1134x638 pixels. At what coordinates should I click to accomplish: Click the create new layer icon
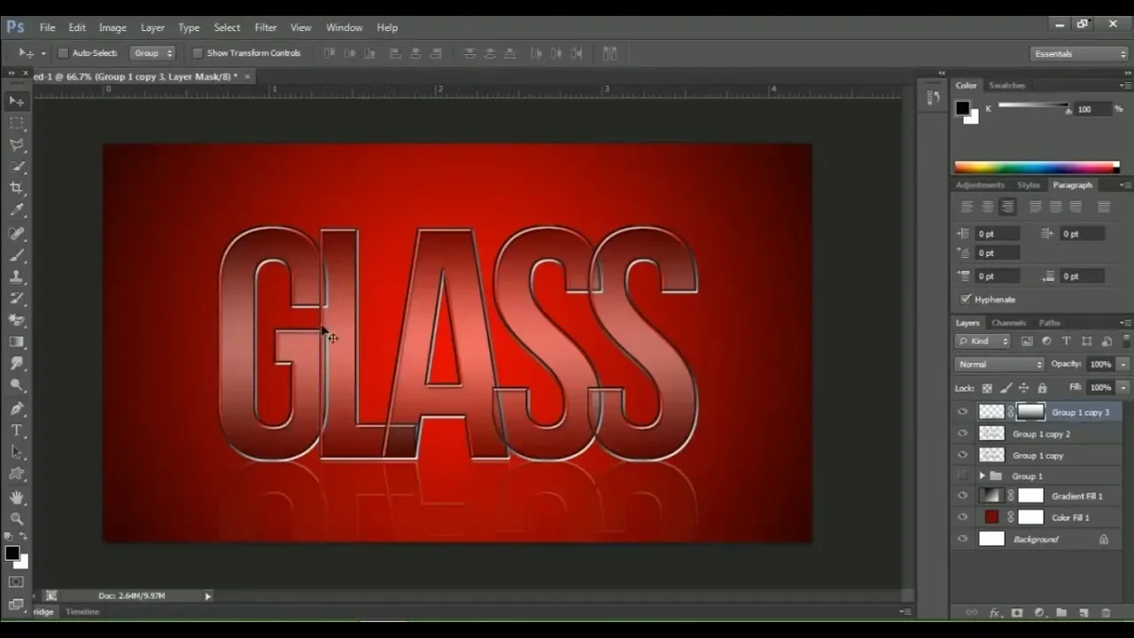[x=1084, y=613]
